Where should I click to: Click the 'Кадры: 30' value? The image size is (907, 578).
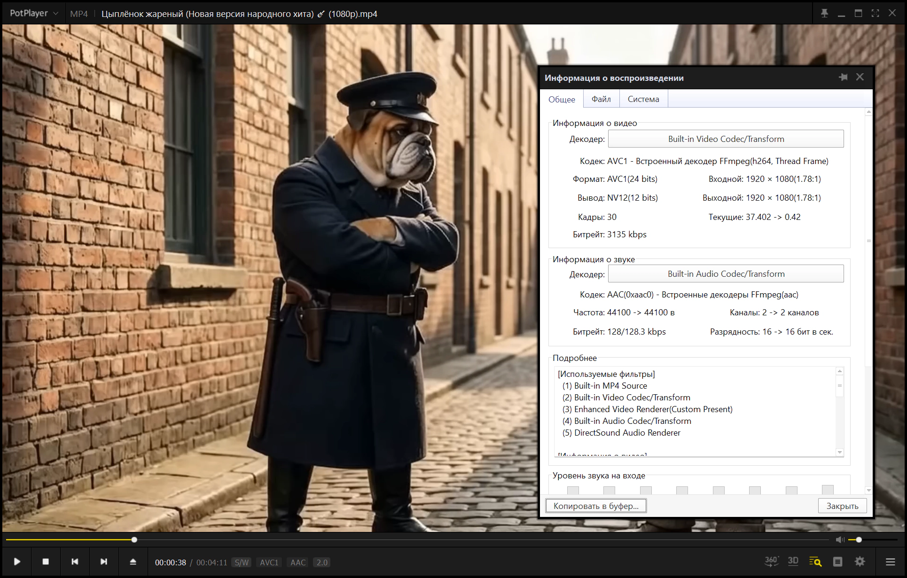597,217
